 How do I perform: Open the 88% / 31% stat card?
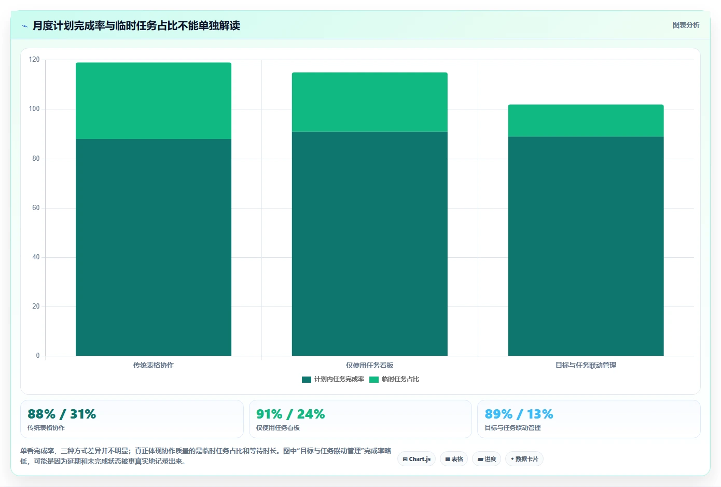click(132, 419)
